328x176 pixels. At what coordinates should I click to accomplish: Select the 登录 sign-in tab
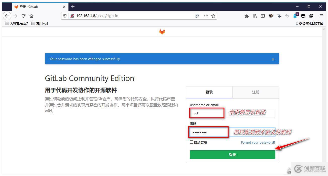[x=209, y=92]
